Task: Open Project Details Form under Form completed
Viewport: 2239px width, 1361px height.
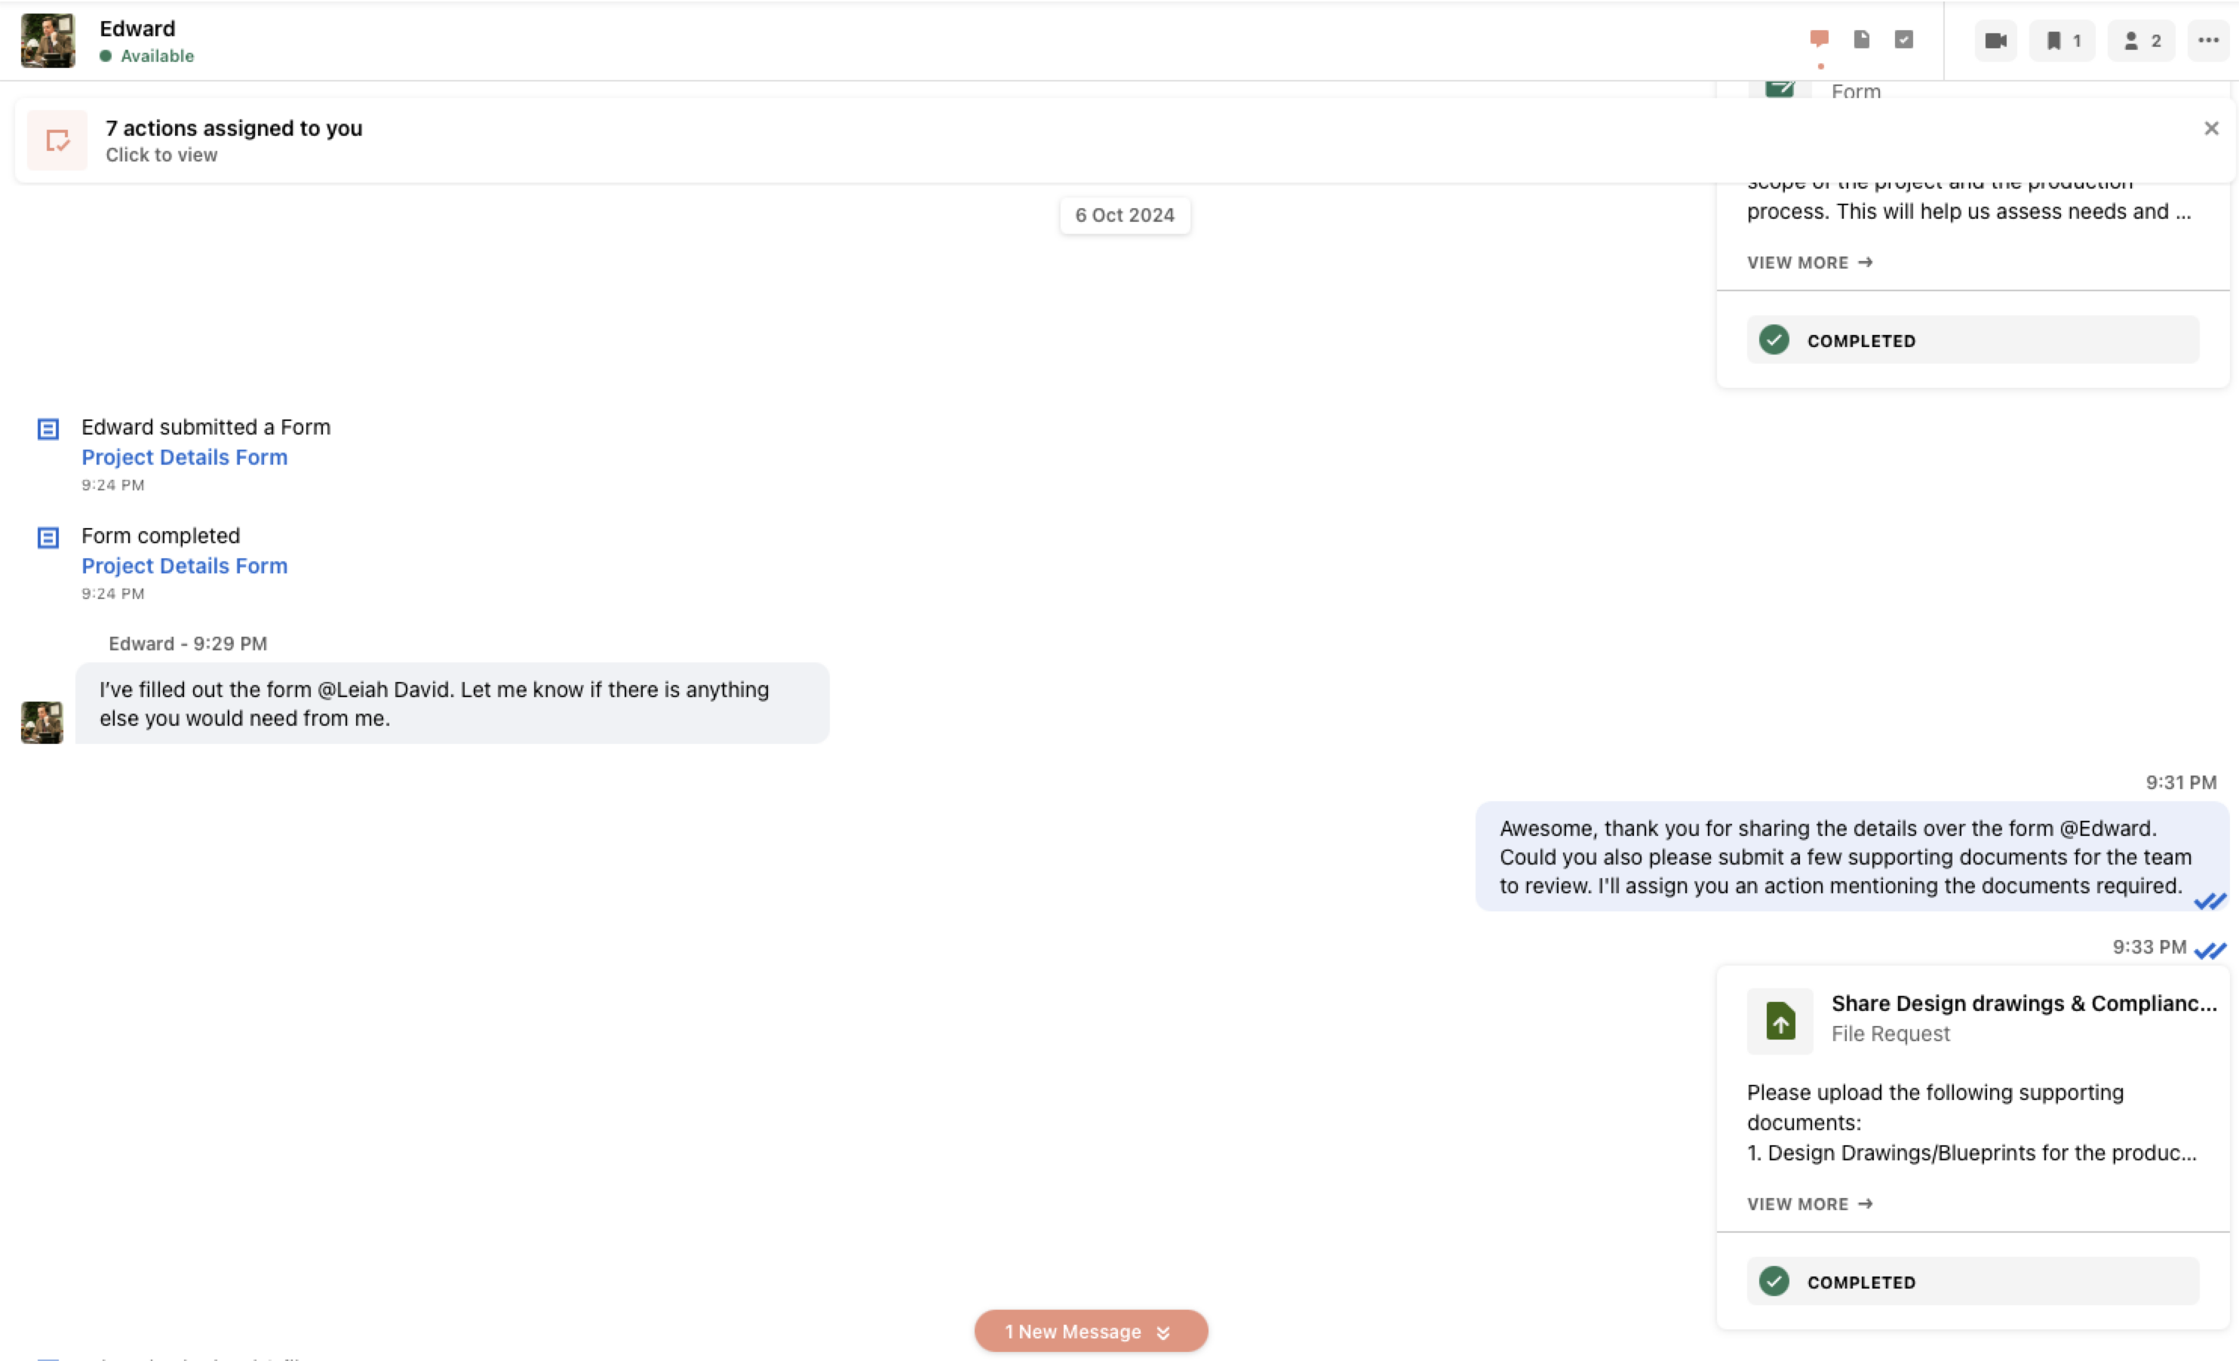Action: [185, 566]
